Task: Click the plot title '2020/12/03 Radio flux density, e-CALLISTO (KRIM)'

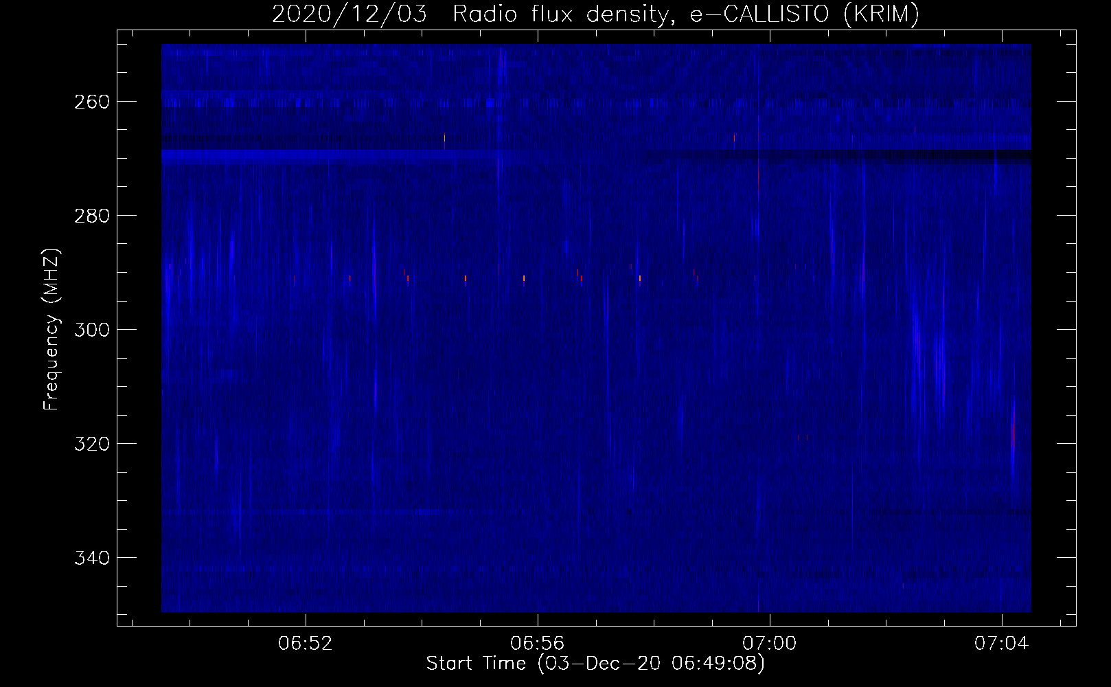Action: point(595,14)
